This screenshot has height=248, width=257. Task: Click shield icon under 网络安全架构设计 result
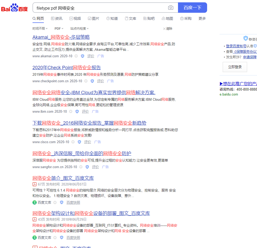(x=62, y=238)
